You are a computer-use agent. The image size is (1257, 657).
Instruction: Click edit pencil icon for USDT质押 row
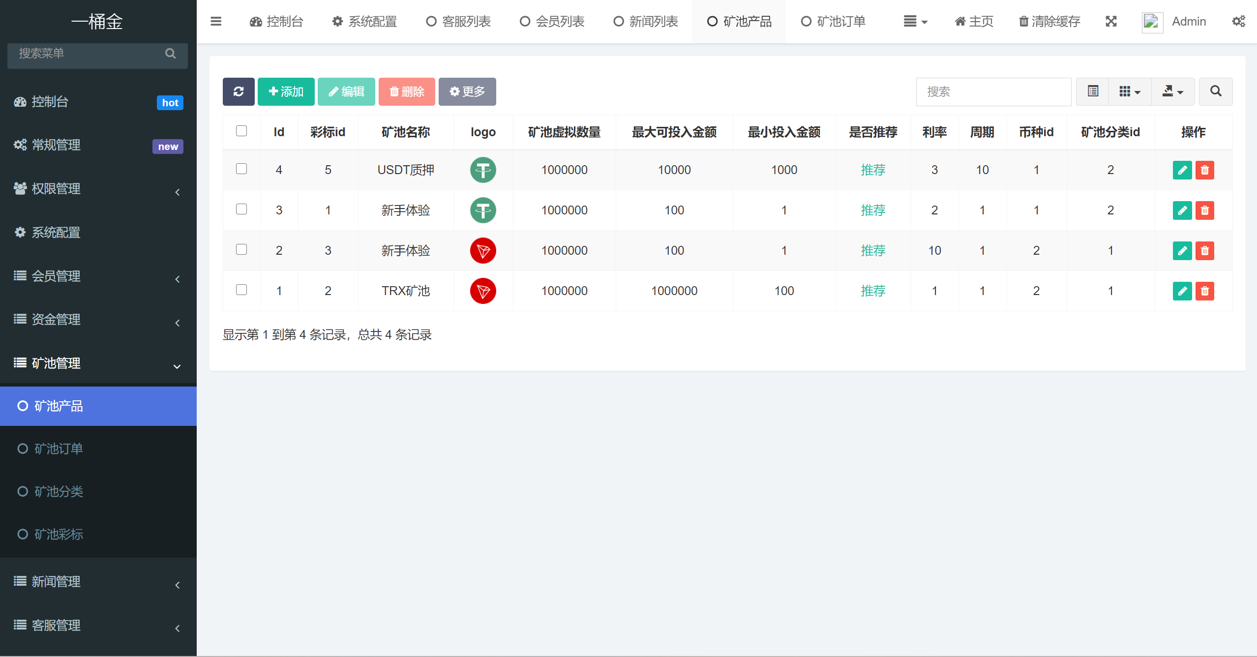click(1182, 170)
